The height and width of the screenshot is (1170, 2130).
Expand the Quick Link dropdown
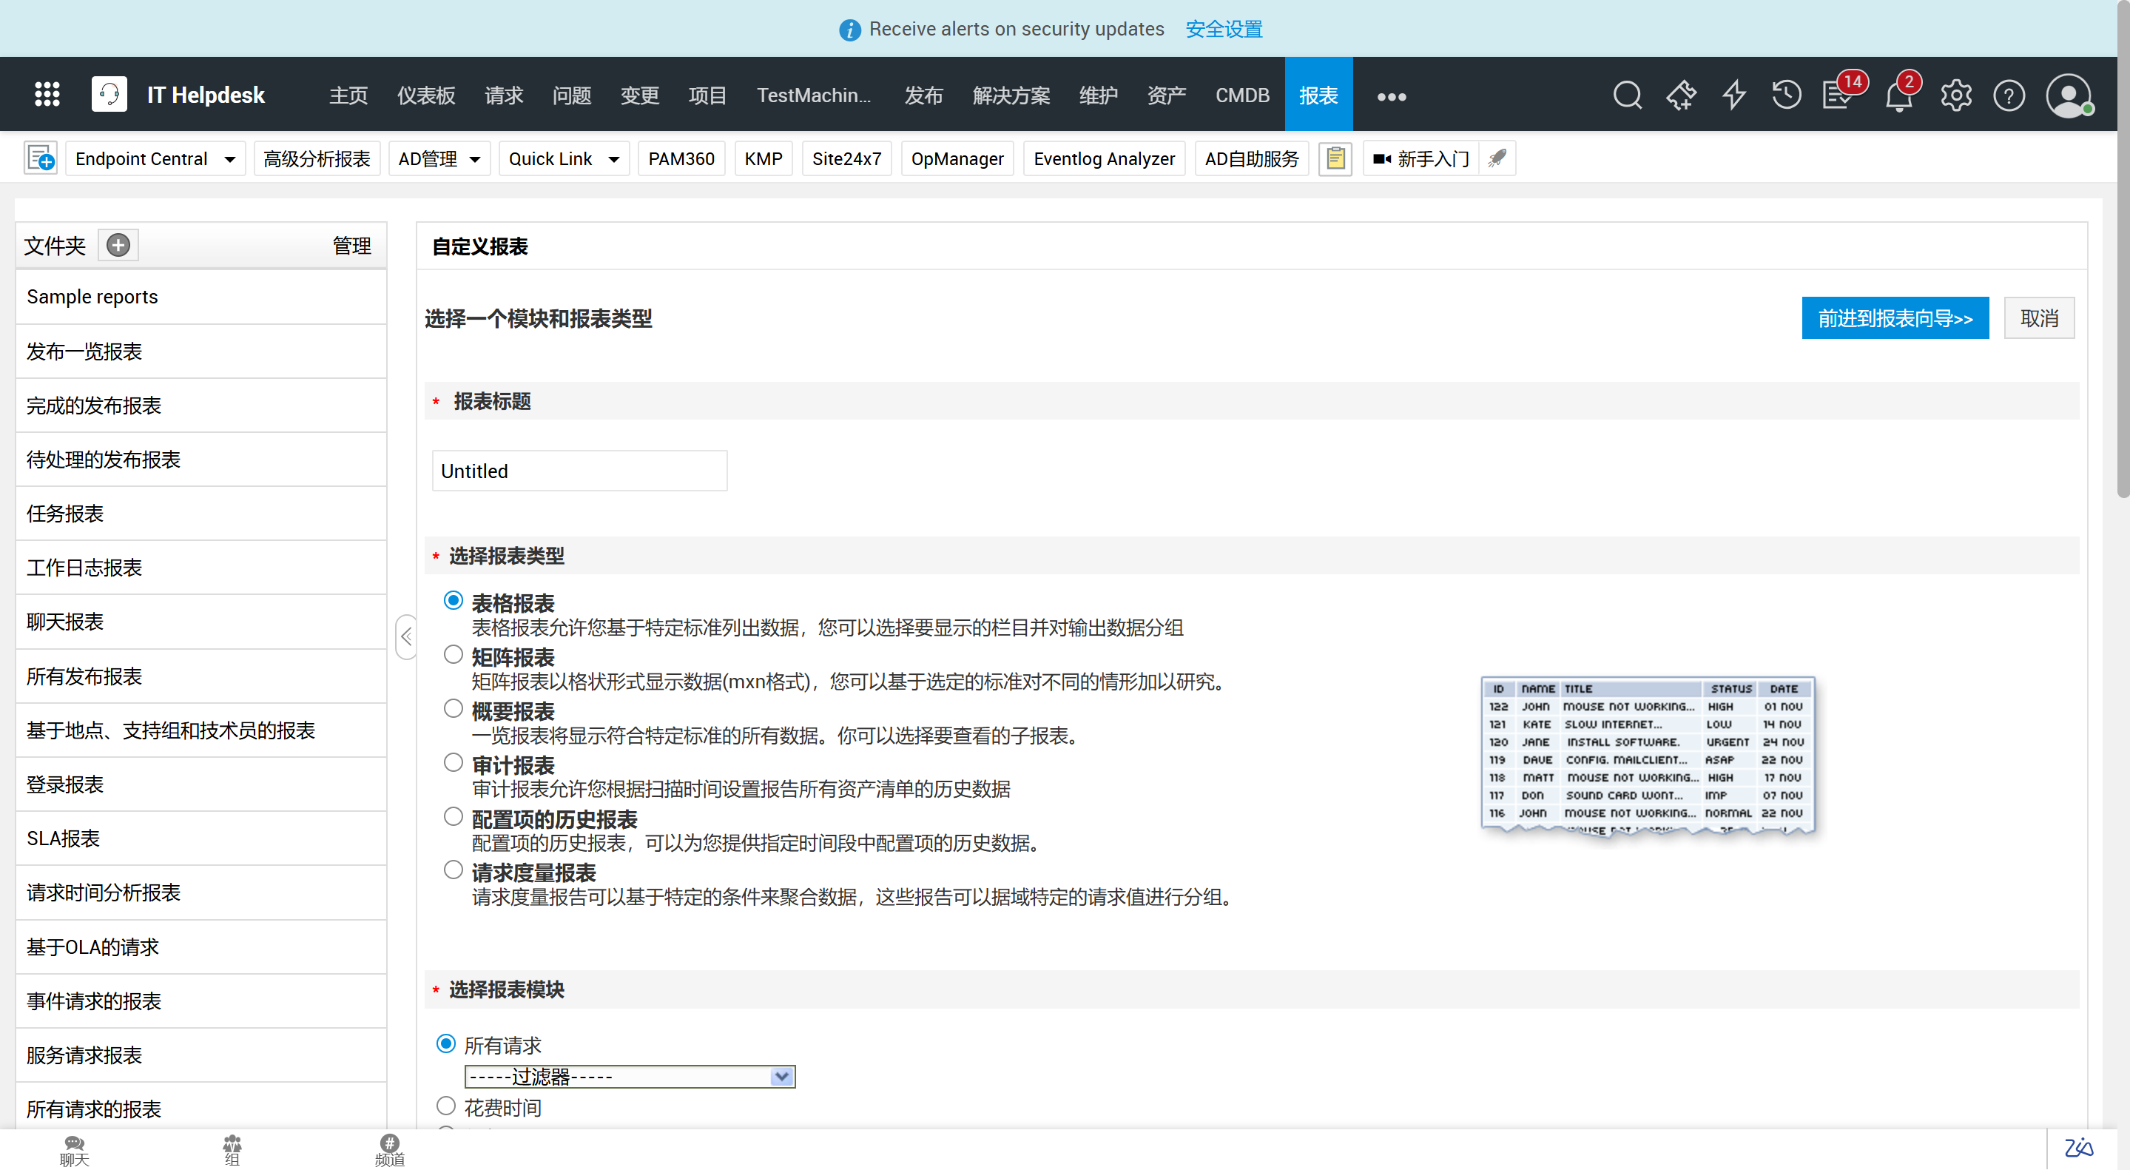613,159
